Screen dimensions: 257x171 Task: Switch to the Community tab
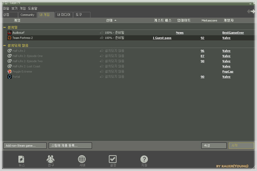click(27, 15)
